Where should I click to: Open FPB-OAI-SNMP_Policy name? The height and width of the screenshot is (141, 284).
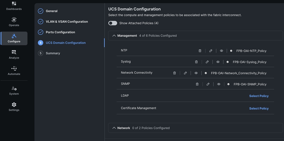[x=250, y=84]
